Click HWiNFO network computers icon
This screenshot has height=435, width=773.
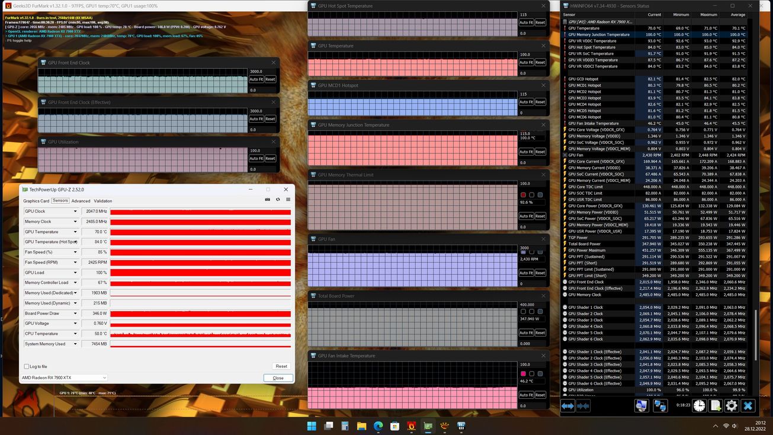(x=660, y=405)
